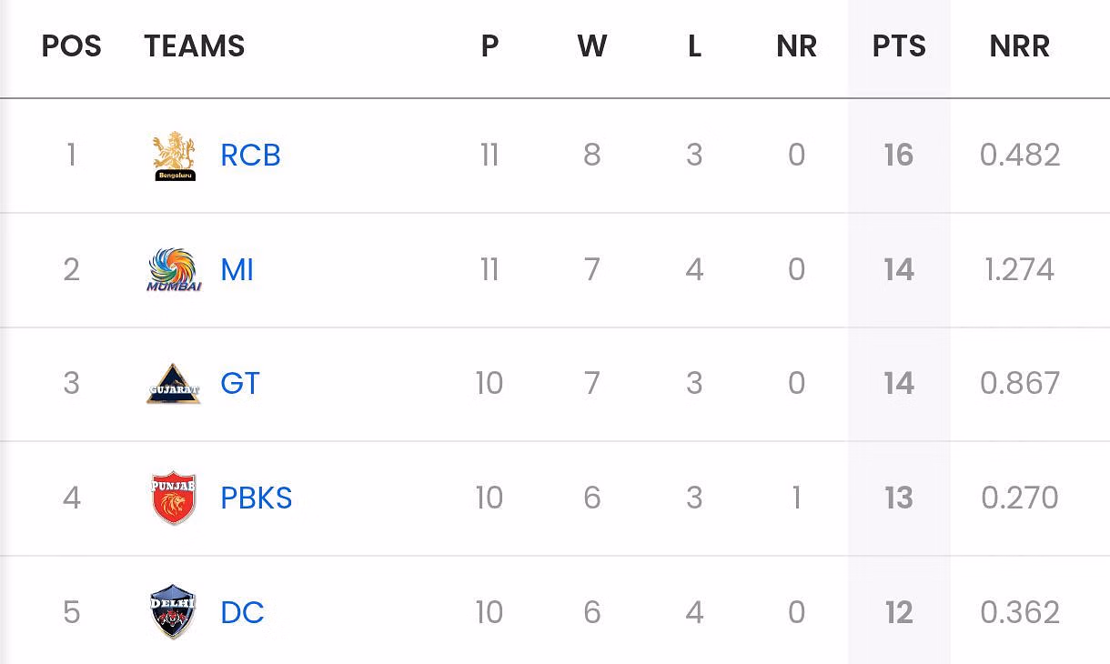
Task: Open the PBKS team link
Action: pos(257,498)
